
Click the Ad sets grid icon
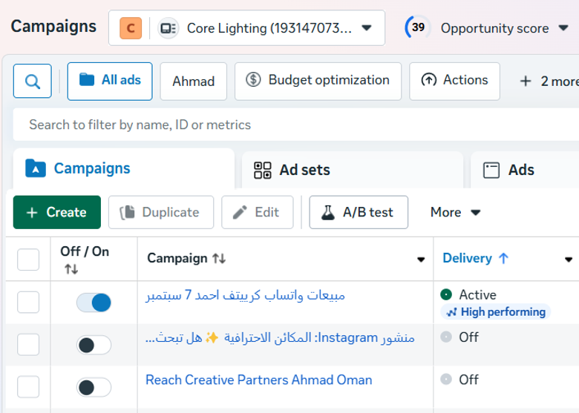pyautogui.click(x=263, y=170)
